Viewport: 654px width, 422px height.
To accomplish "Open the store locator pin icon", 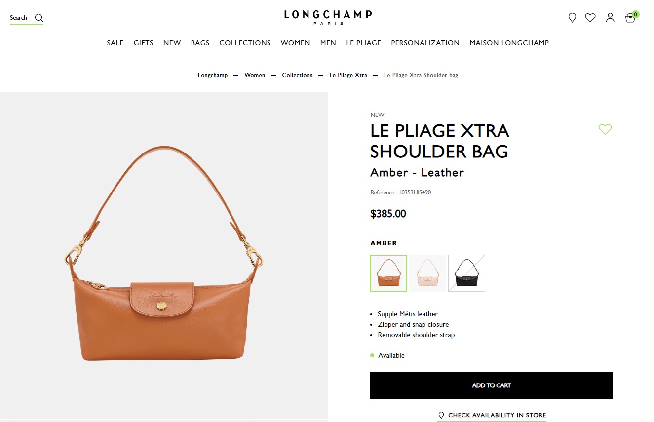I will pos(572,18).
